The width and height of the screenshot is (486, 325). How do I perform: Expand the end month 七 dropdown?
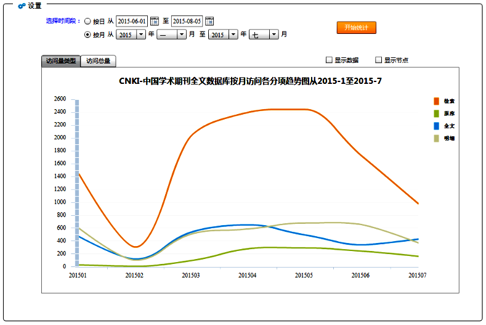point(274,35)
